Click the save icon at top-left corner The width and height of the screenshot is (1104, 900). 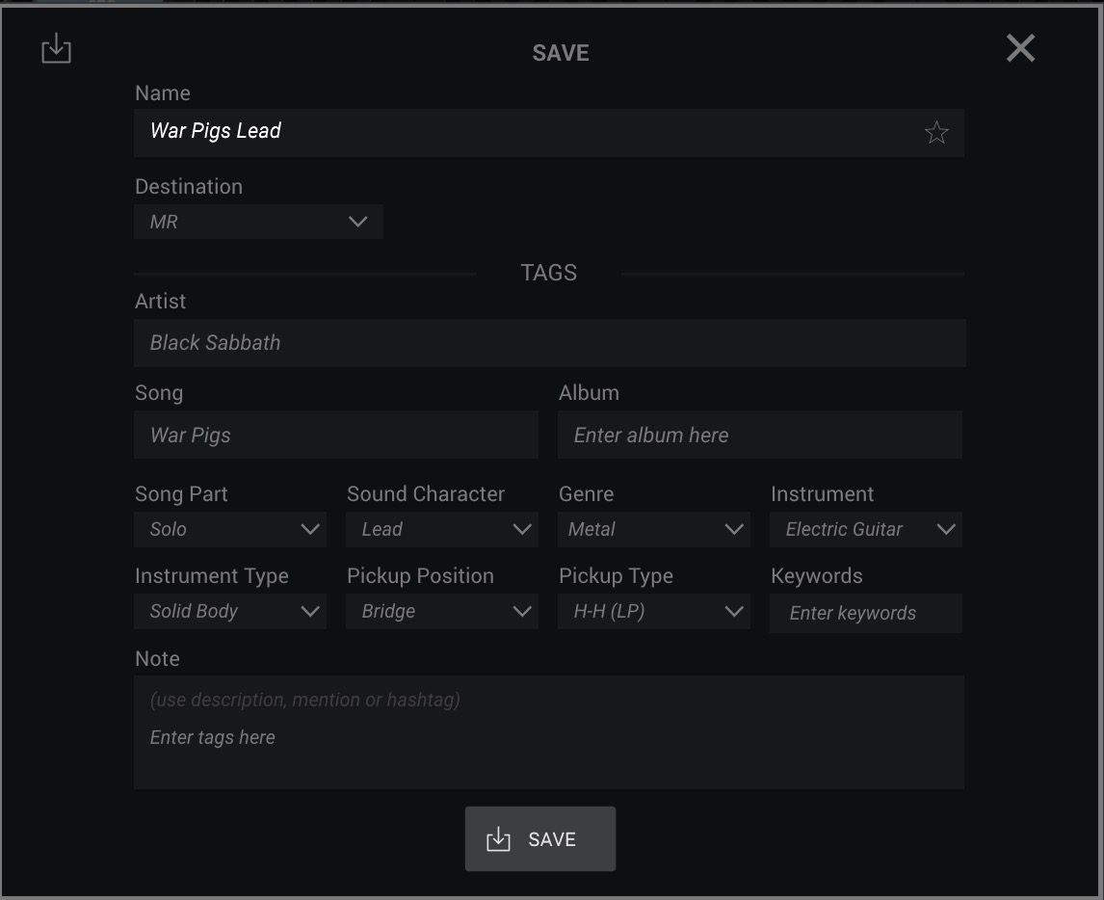(x=56, y=48)
